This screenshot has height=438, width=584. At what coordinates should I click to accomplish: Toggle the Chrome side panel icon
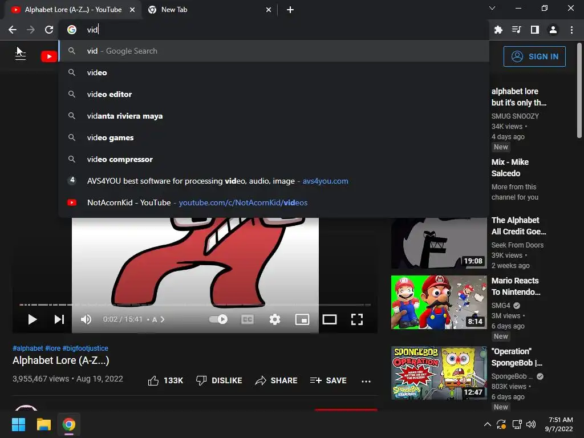(535, 30)
